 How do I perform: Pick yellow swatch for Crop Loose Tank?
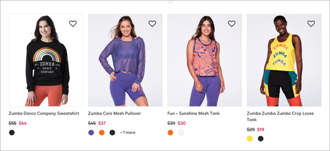coord(250,139)
